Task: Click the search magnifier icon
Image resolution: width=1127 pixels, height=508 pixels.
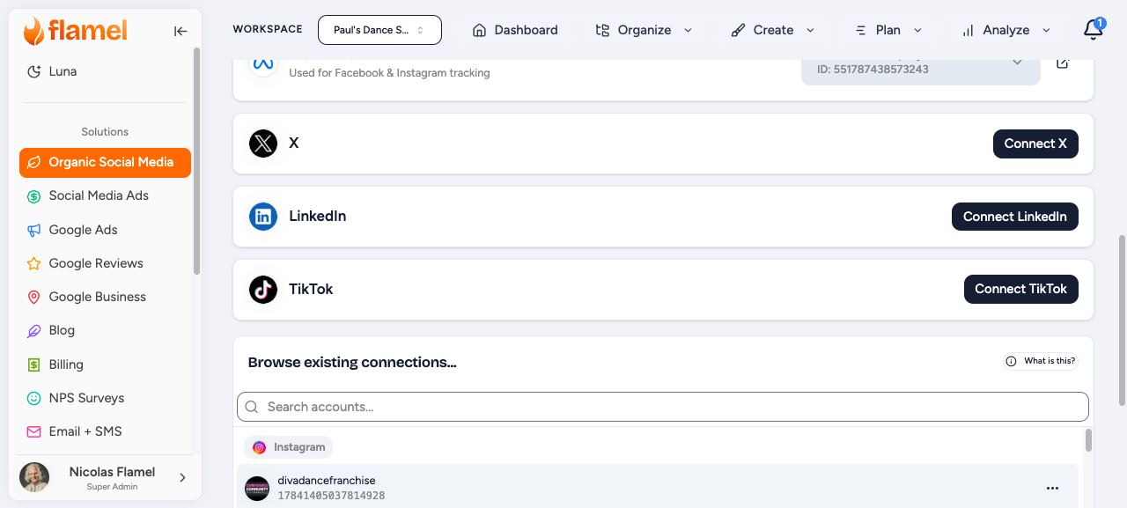Action: (252, 407)
